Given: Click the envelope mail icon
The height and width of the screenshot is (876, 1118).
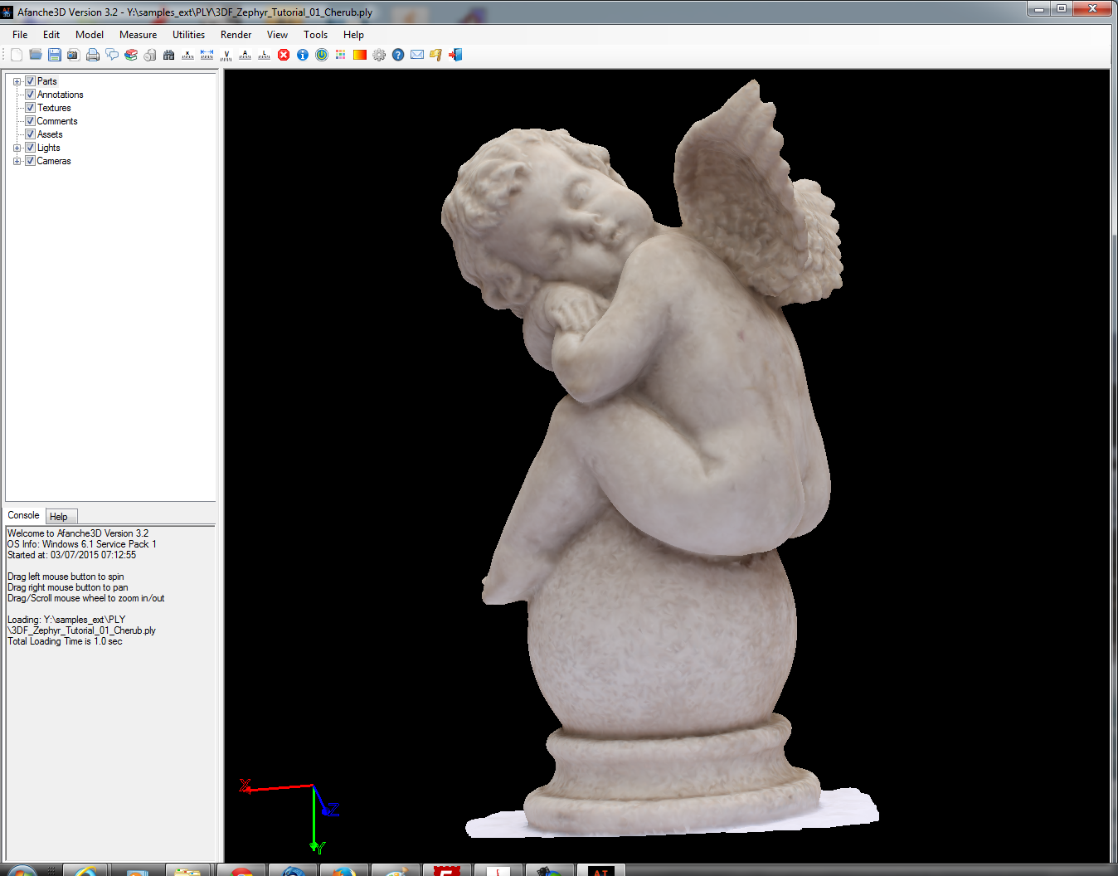Looking at the screenshot, I should pyautogui.click(x=417, y=55).
